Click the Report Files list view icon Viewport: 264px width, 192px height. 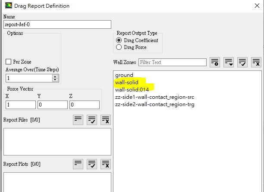point(78,120)
